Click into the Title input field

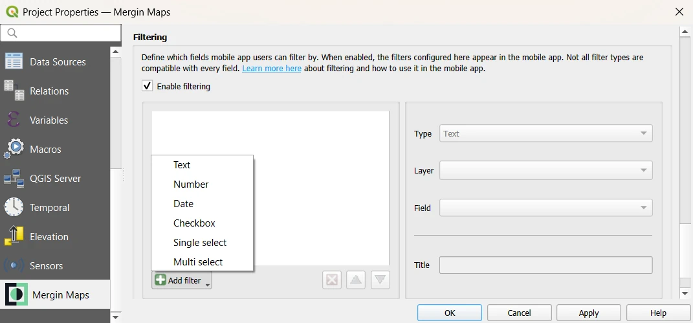(x=546, y=265)
